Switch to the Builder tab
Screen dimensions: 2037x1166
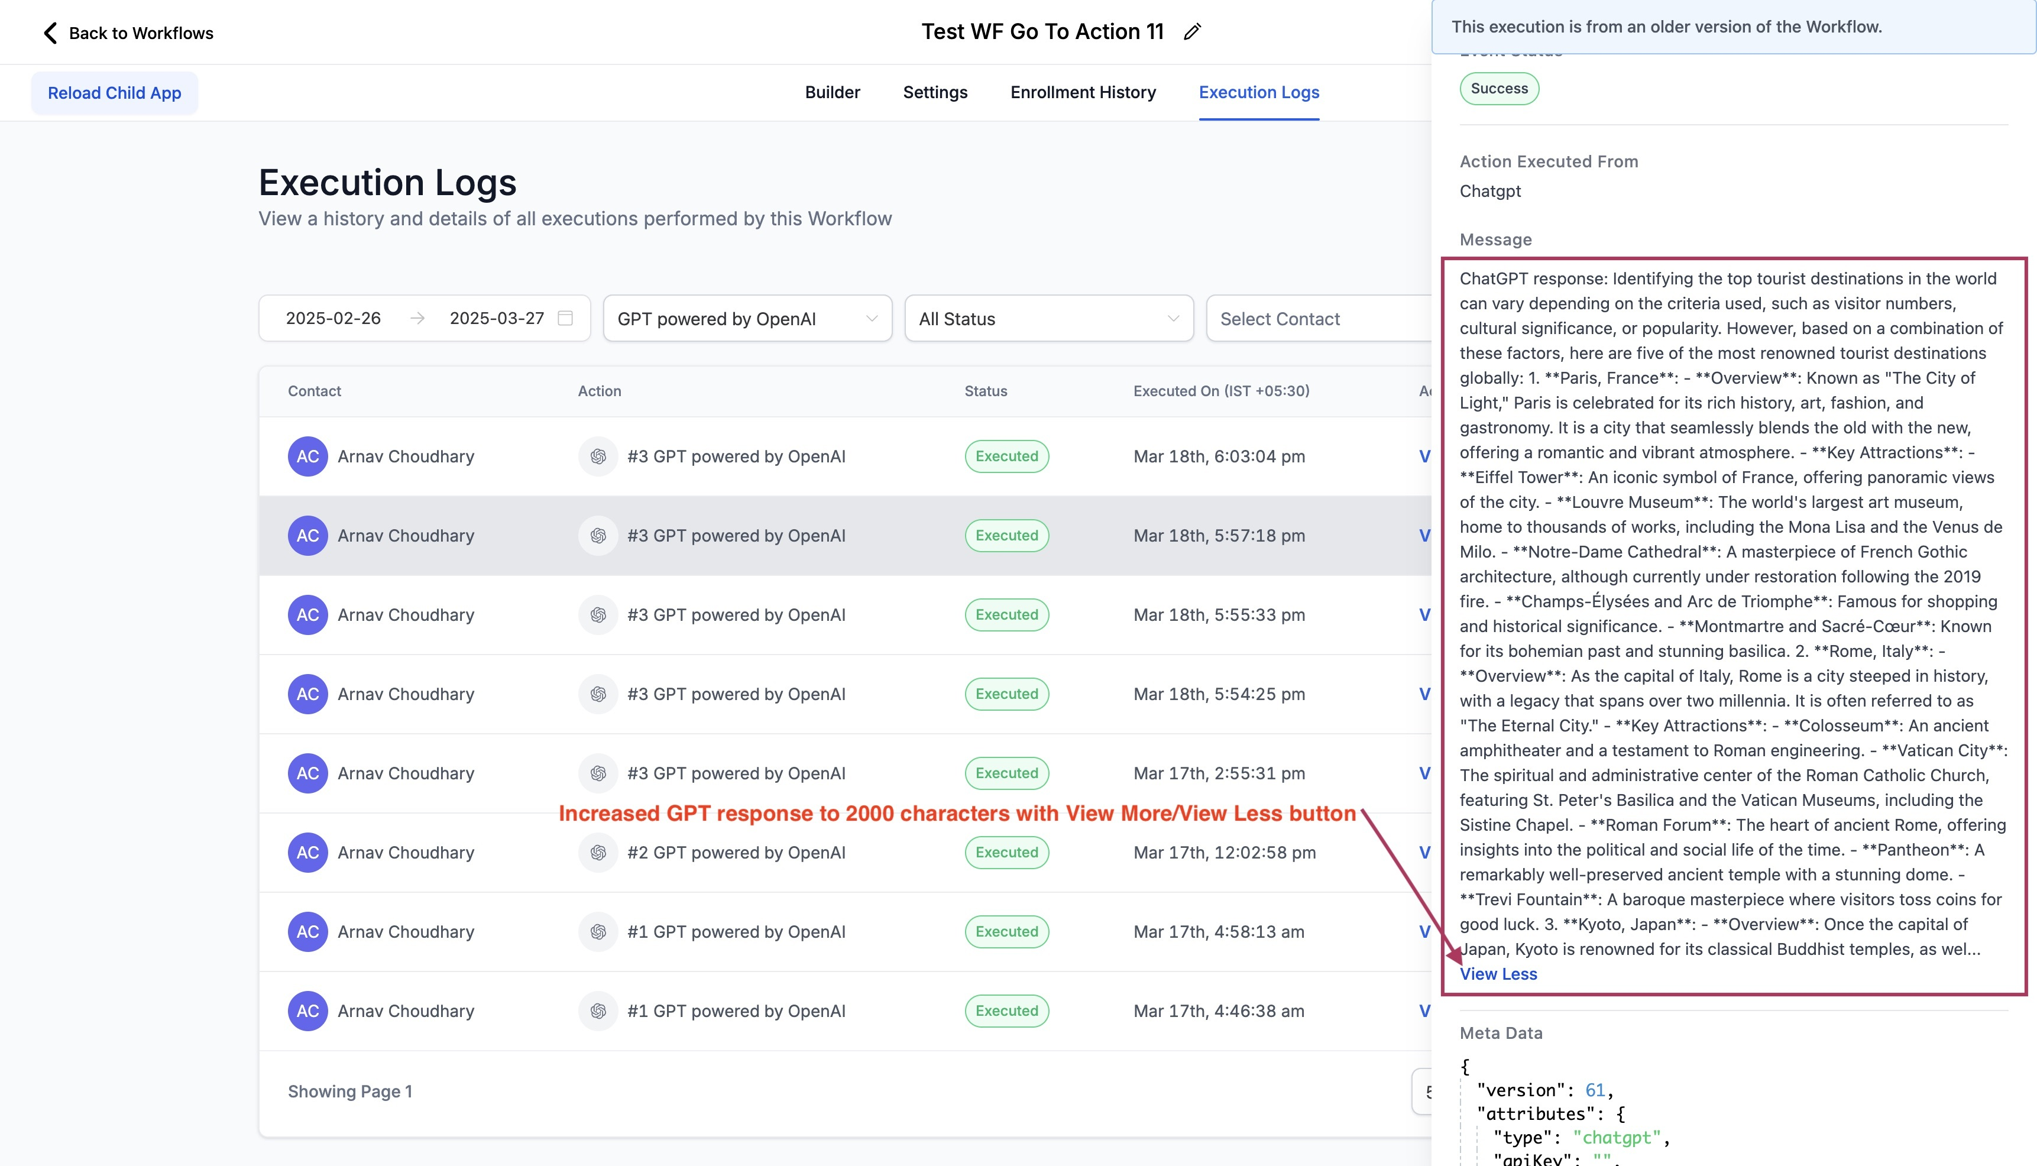tap(832, 92)
